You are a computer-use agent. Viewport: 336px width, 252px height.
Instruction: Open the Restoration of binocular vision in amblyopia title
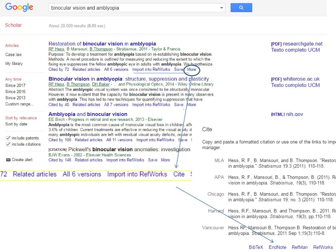tap(102, 44)
